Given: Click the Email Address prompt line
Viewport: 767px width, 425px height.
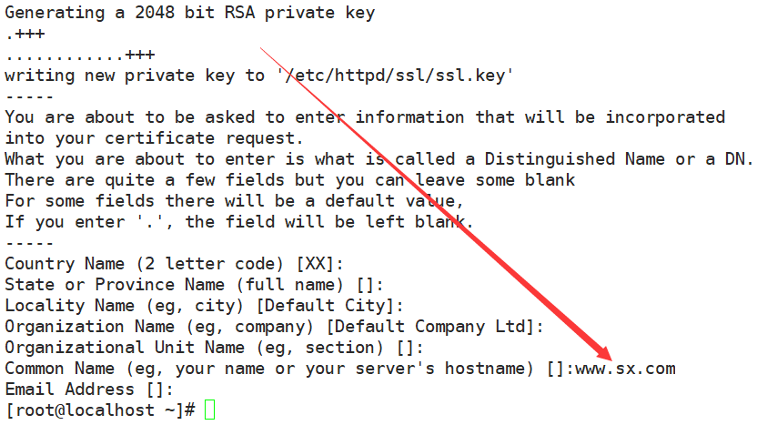Looking at the screenshot, I should 89,390.
